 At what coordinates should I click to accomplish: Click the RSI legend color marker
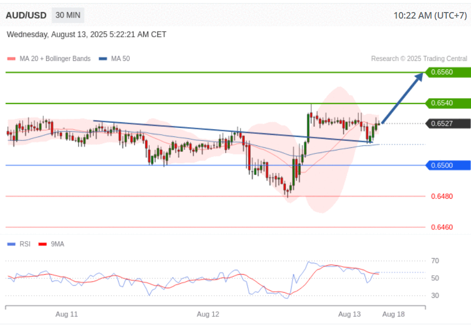11,244
